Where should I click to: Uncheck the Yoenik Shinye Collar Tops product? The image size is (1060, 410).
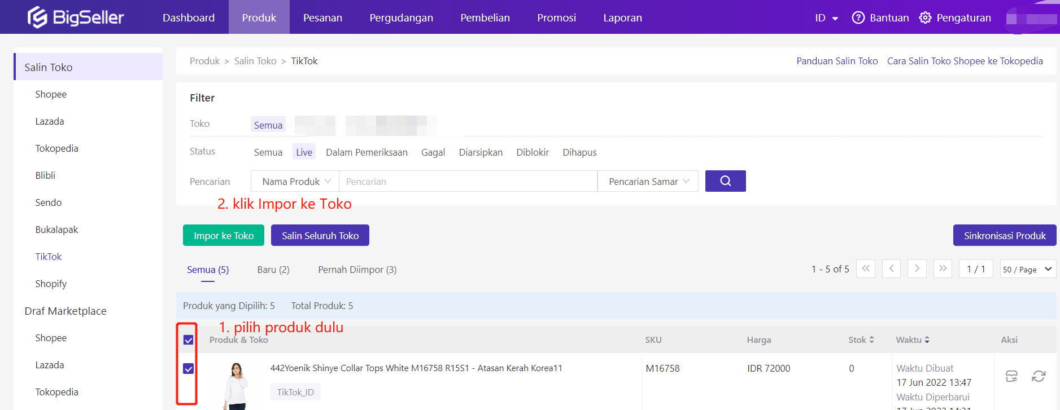(x=189, y=369)
